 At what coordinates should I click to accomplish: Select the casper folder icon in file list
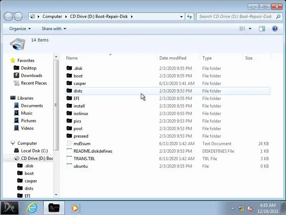click(69, 83)
